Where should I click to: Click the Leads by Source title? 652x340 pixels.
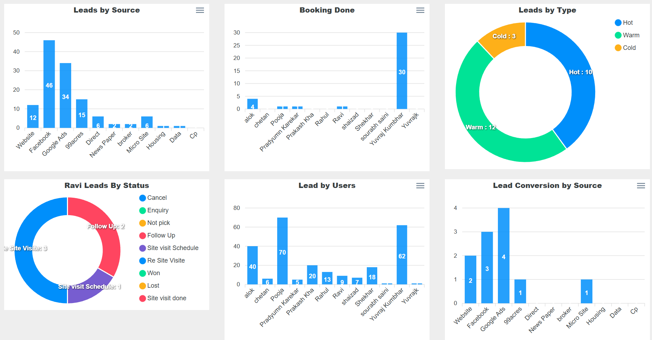click(x=107, y=10)
